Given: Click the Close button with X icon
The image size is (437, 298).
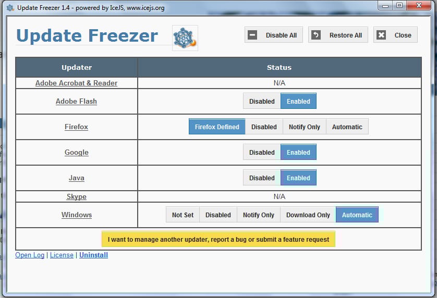Looking at the screenshot, I should 395,35.
